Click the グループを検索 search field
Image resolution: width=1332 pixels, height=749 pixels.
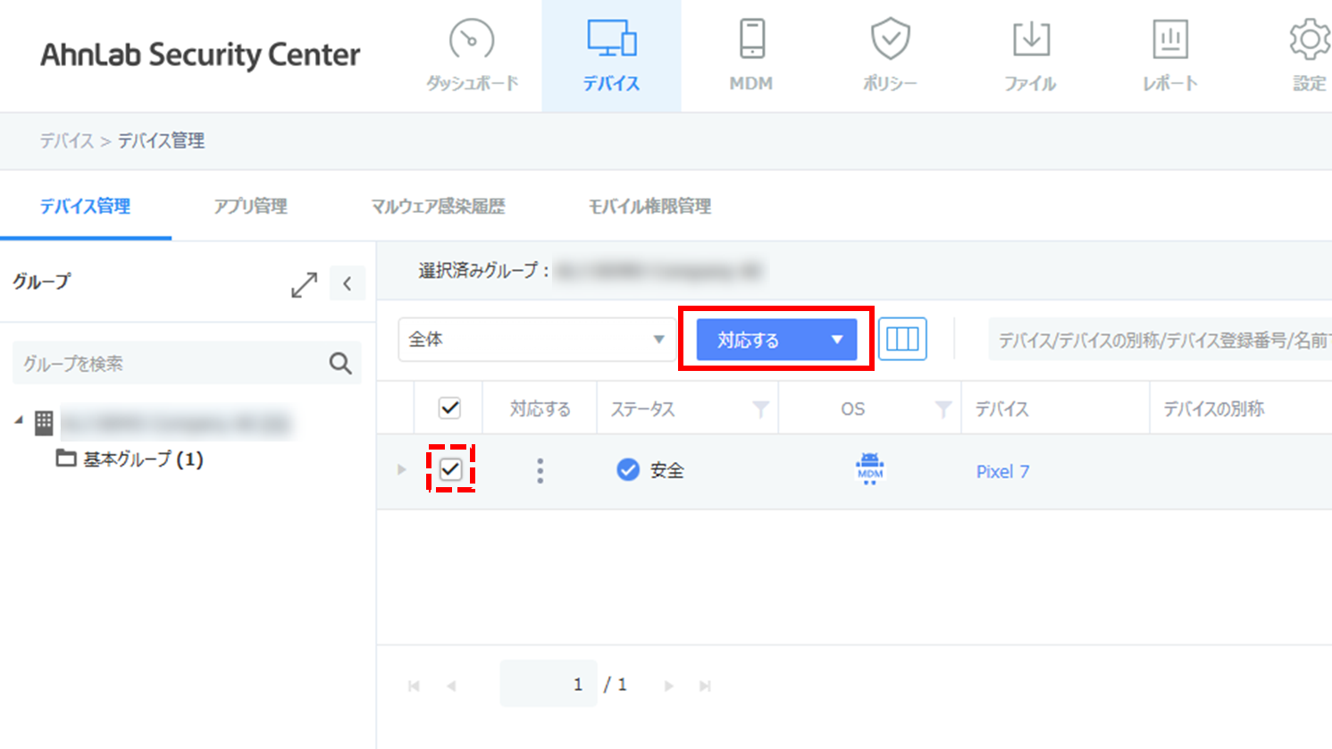pos(172,363)
